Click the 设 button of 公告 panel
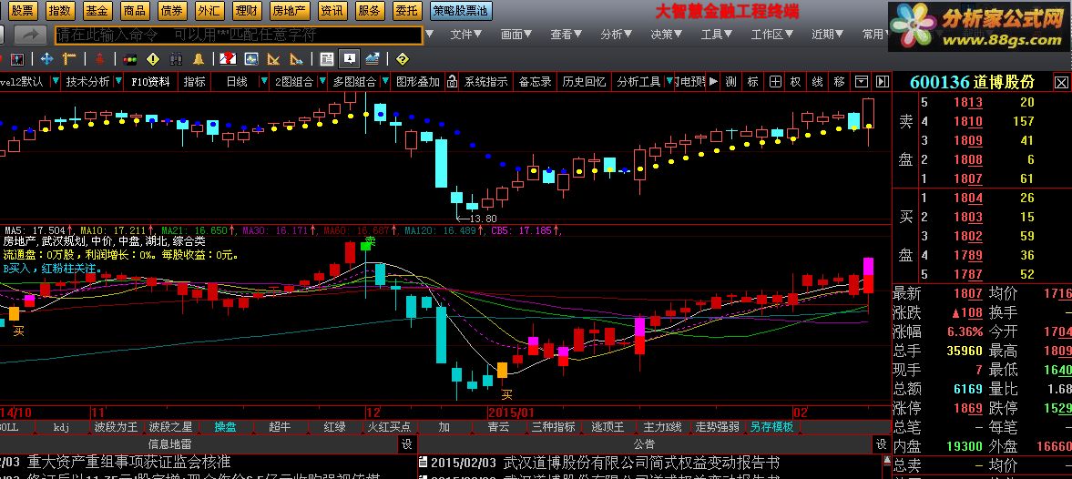1072x479 pixels. (882, 444)
